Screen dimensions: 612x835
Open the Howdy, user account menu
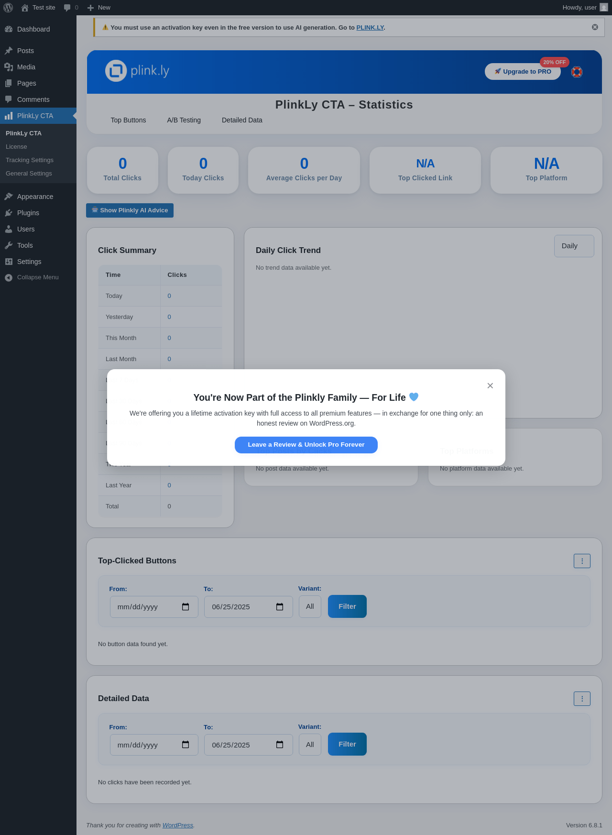coord(585,8)
